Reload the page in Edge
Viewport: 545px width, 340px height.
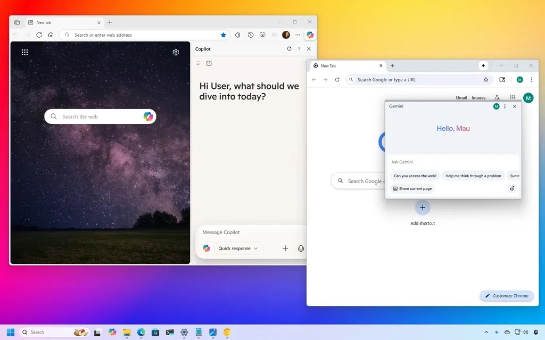tap(39, 35)
